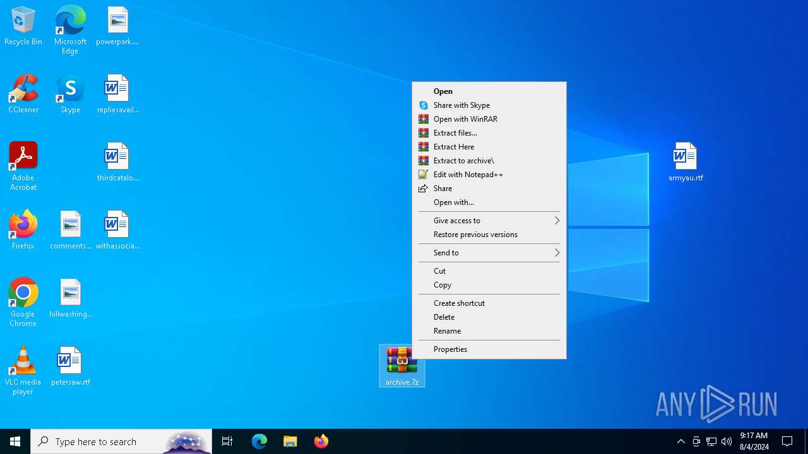The image size is (808, 454).
Task: Select the thirdcatalo Word document
Action: click(117, 163)
